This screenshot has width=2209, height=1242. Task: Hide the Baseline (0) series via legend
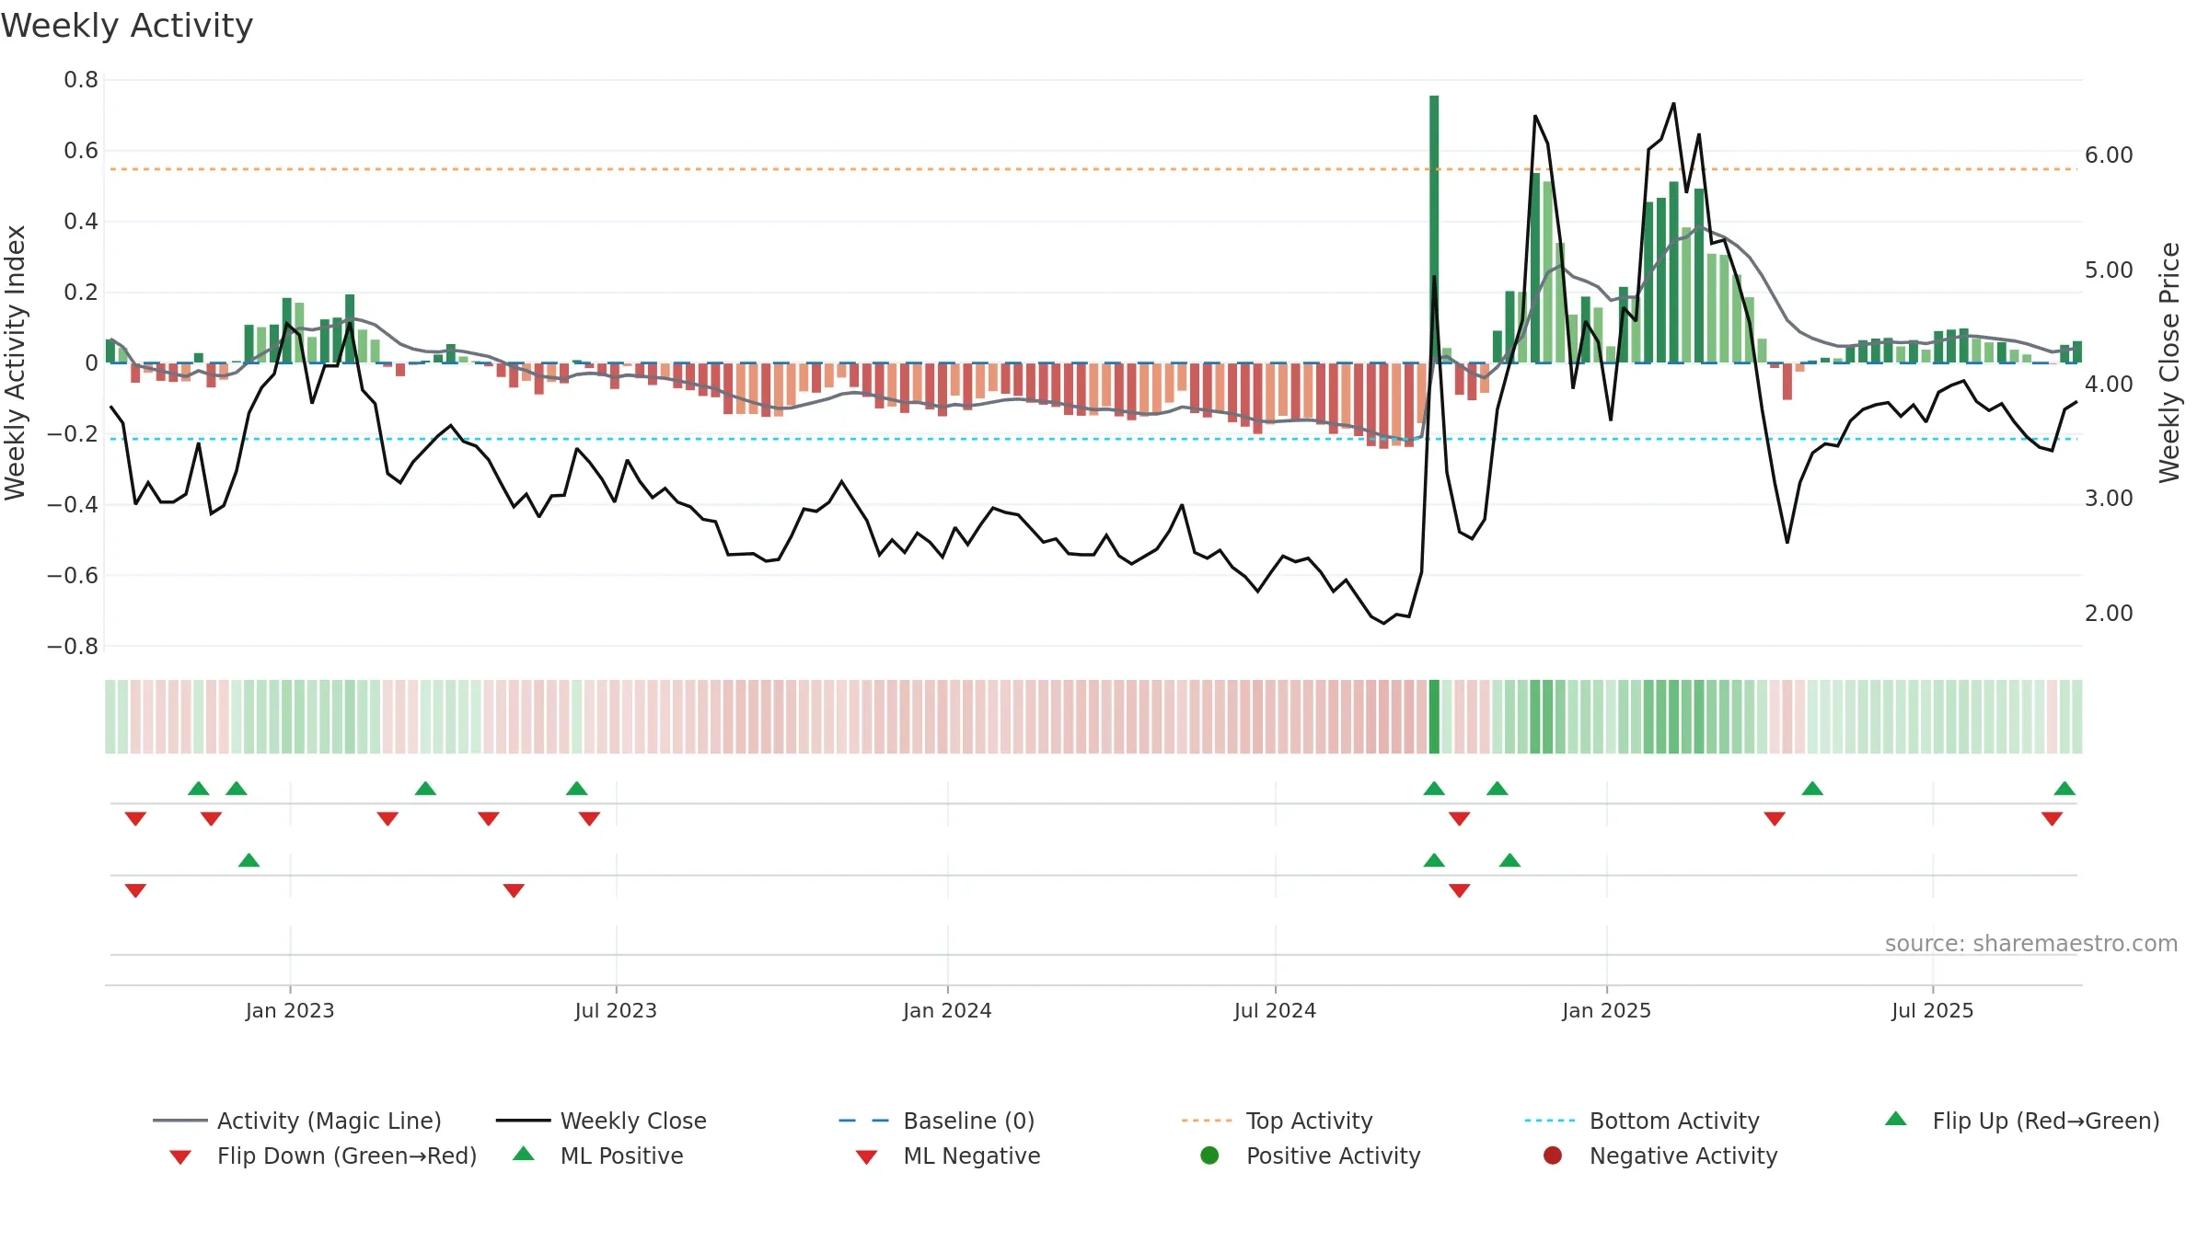(937, 1121)
